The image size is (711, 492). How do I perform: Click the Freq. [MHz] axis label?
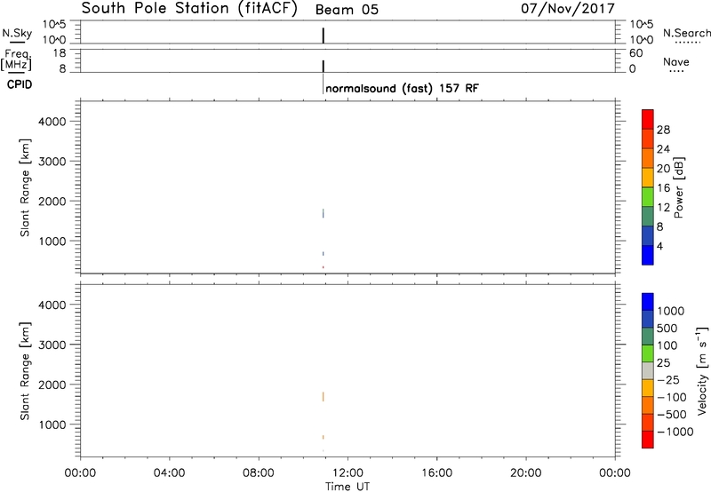pos(16,60)
